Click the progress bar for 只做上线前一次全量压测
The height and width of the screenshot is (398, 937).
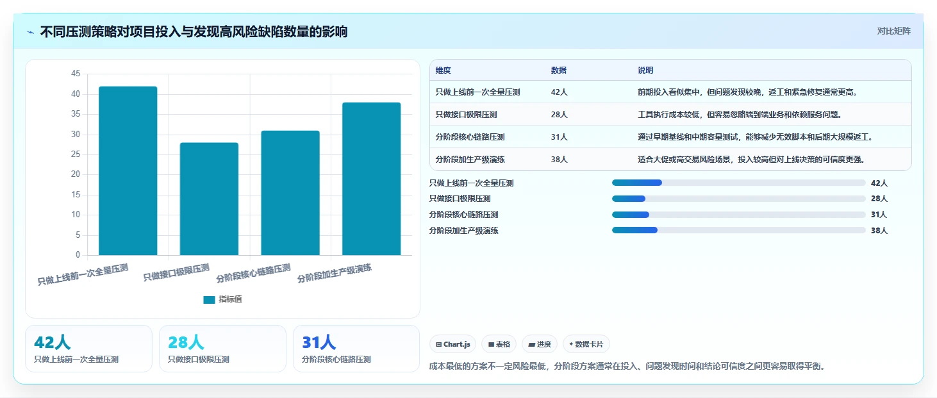[738, 183]
